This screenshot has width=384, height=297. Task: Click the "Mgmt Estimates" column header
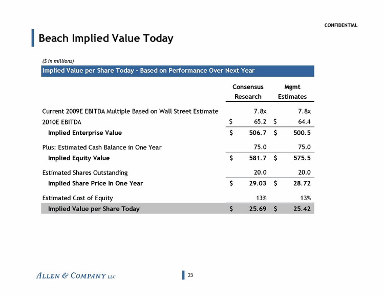292,92
